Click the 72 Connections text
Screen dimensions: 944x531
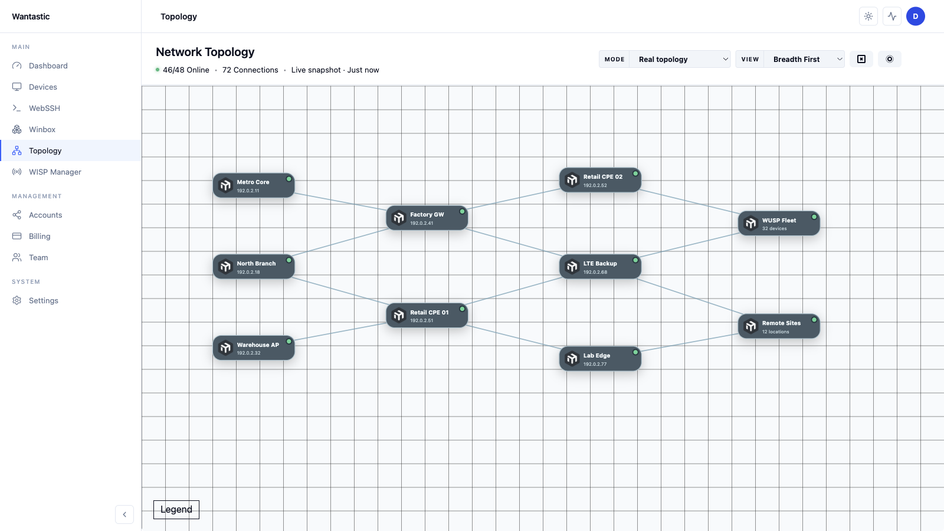(250, 70)
